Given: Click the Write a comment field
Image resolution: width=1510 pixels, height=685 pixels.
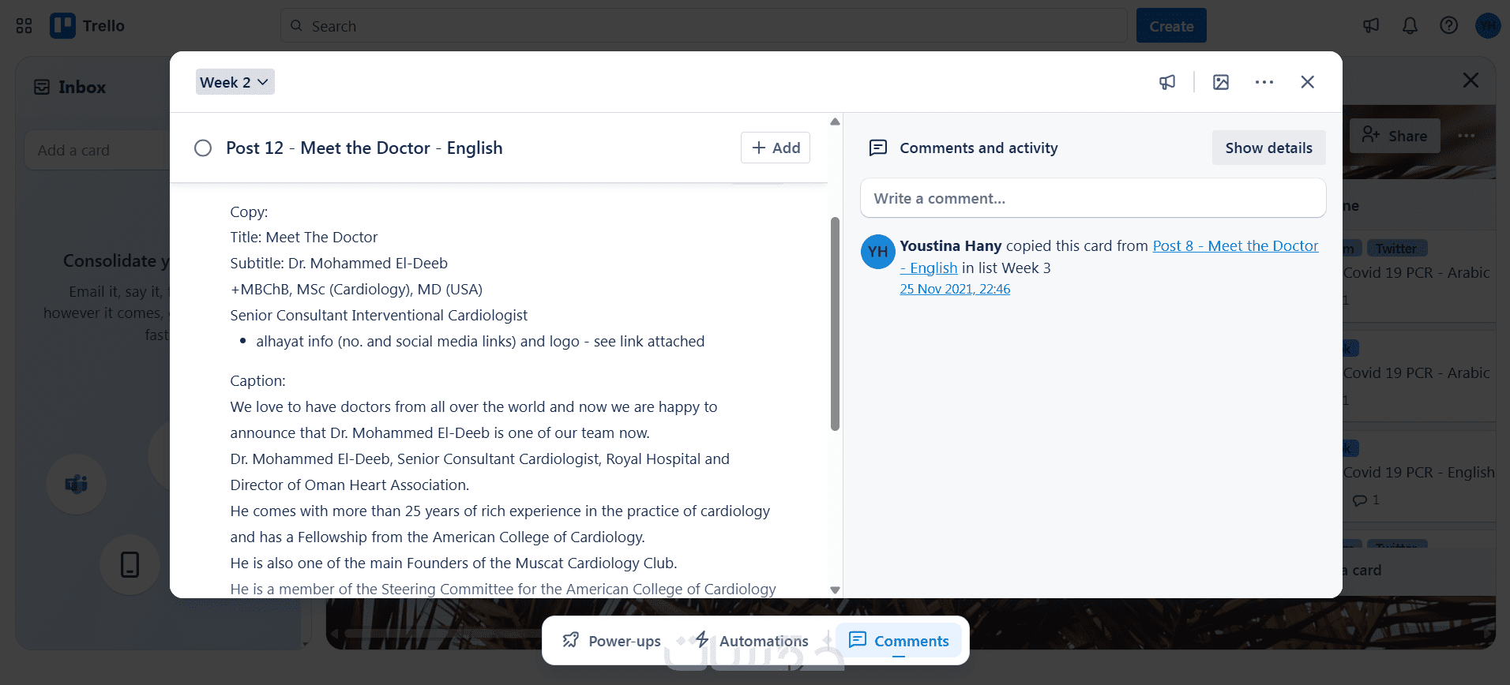Looking at the screenshot, I should [1092, 199].
